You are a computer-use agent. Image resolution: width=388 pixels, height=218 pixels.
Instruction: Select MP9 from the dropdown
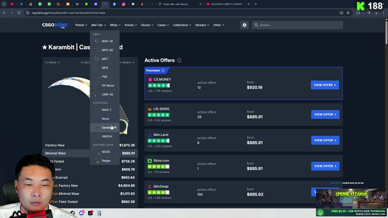click(105, 68)
